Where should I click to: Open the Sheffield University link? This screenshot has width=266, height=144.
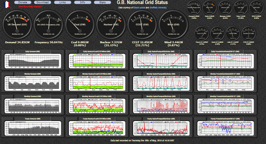coord(157,8)
